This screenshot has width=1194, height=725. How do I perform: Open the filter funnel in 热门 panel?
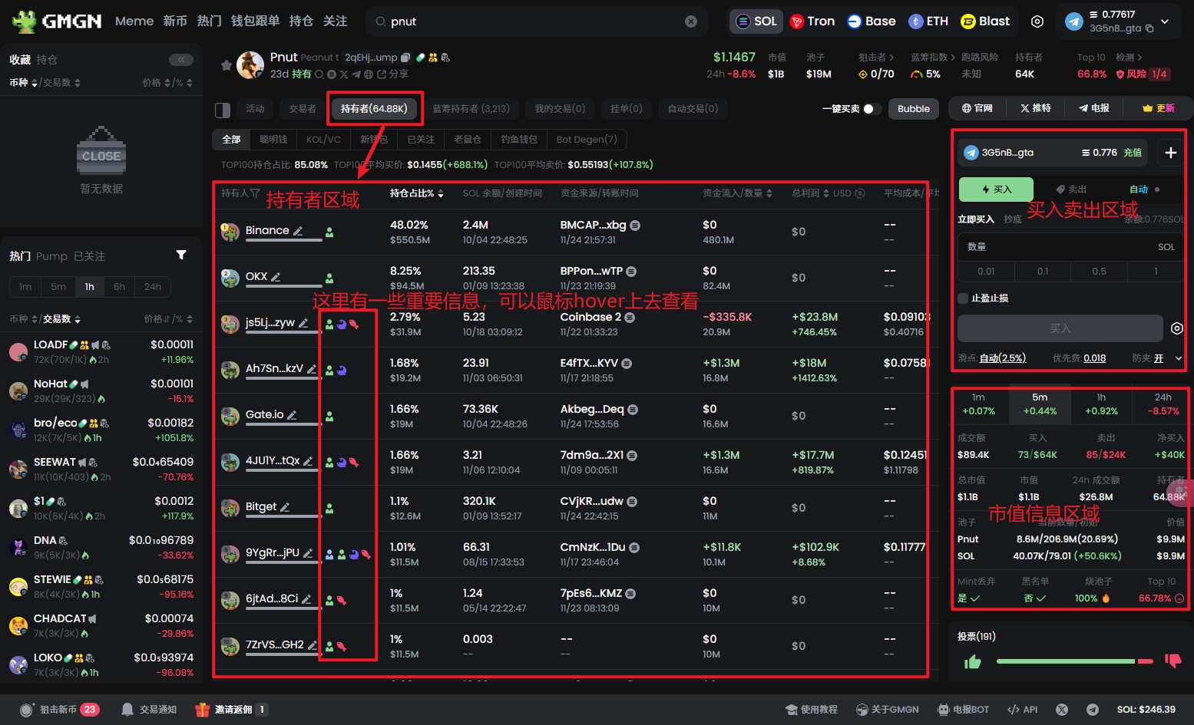[181, 255]
